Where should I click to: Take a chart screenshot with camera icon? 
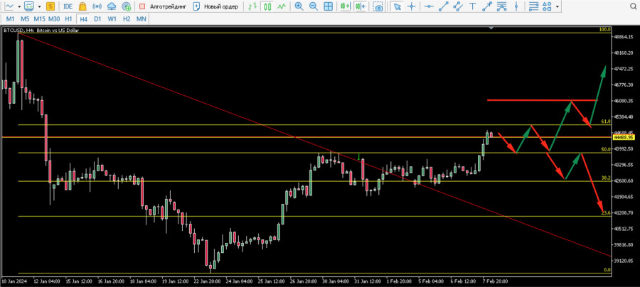[x=378, y=6]
